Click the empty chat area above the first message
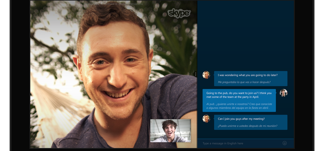This screenshot has width=323, height=151. click(x=246, y=36)
